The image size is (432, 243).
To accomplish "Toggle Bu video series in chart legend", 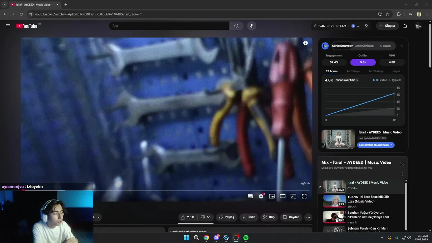I will point(380,80).
